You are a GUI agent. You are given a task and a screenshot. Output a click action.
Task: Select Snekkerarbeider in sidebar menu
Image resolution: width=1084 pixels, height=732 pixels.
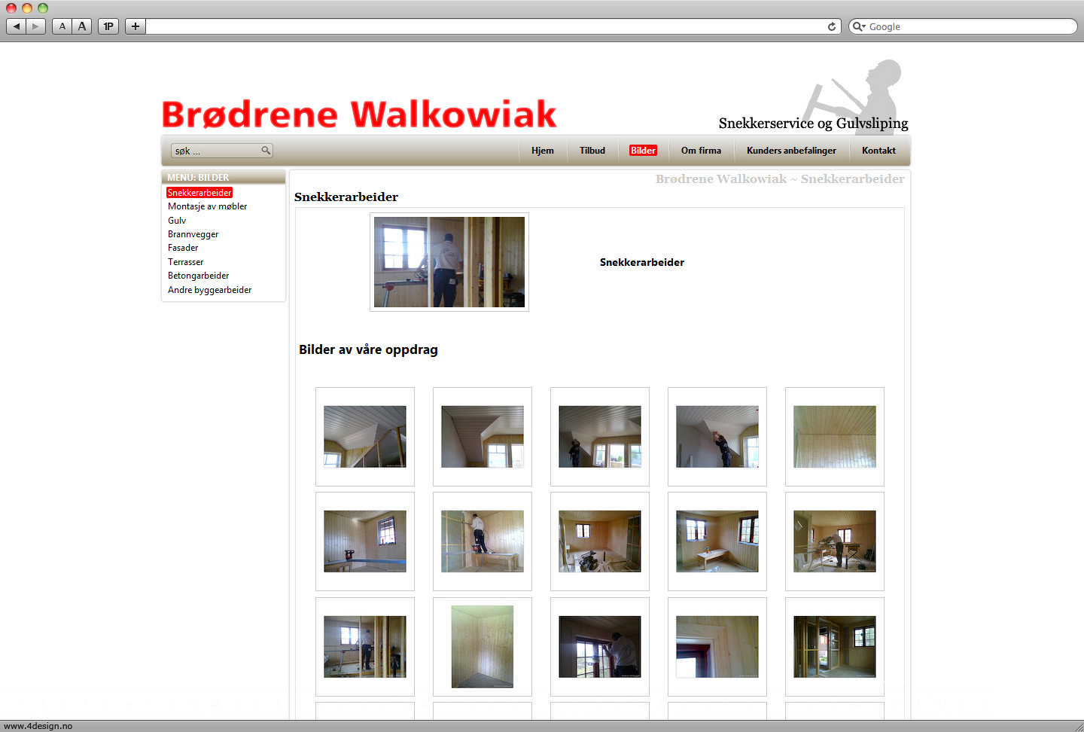coord(199,193)
